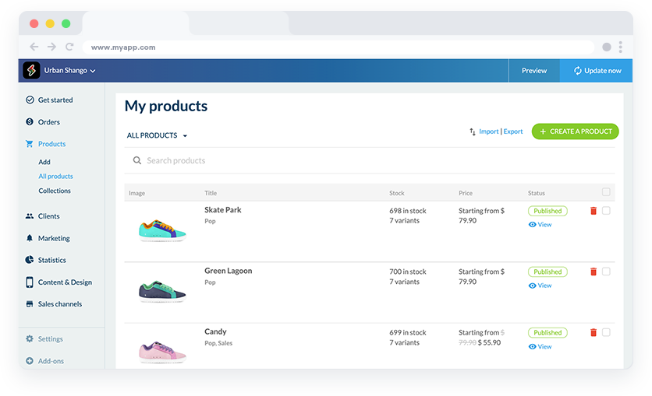The width and height of the screenshot is (652, 396).
Task: Click the Marketing bell icon
Action: point(30,238)
